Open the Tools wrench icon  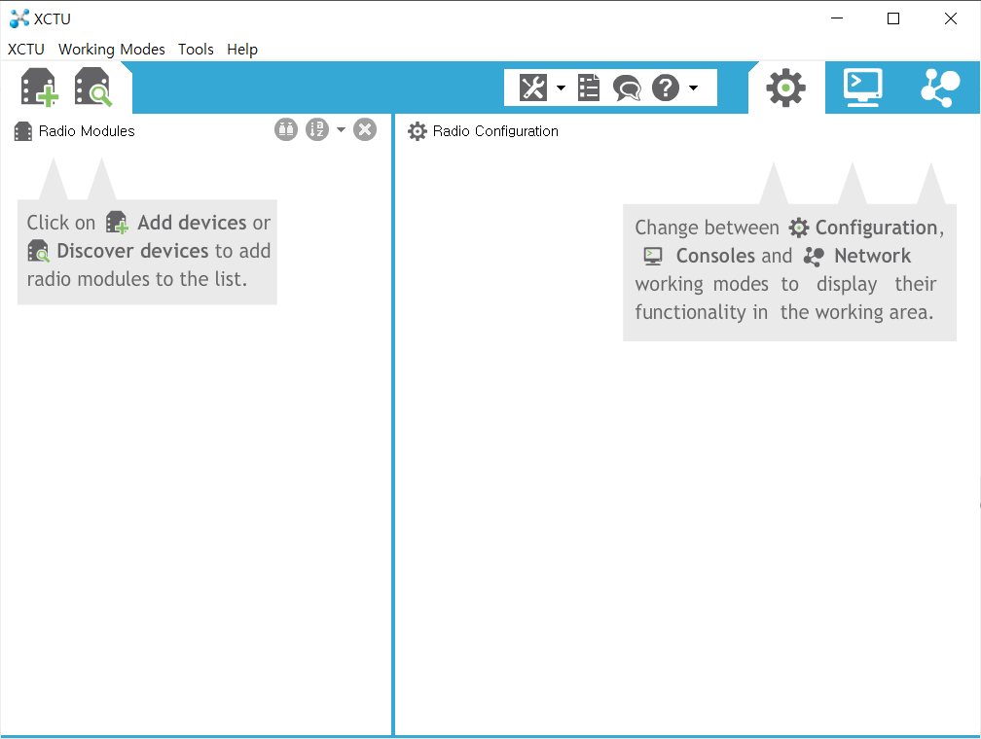point(533,88)
